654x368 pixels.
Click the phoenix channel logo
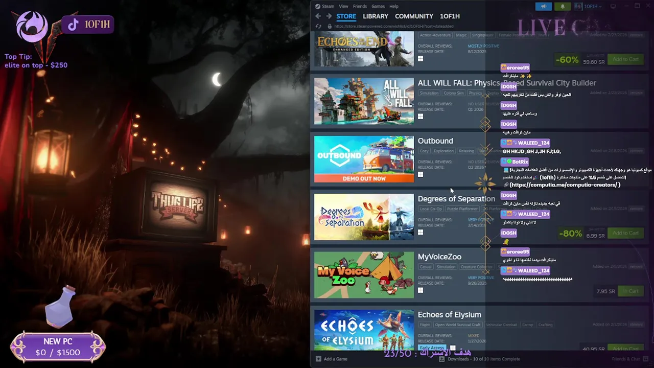32,27
